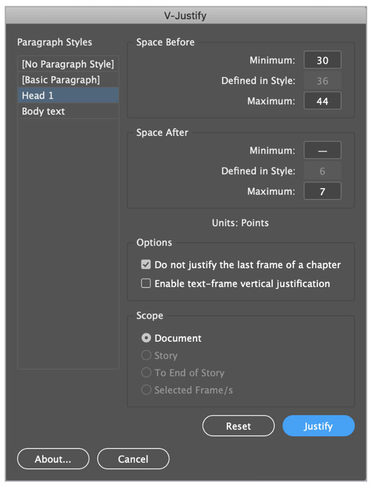
Task: Enable text-frame vertical justification checkbox
Action: [x=146, y=283]
